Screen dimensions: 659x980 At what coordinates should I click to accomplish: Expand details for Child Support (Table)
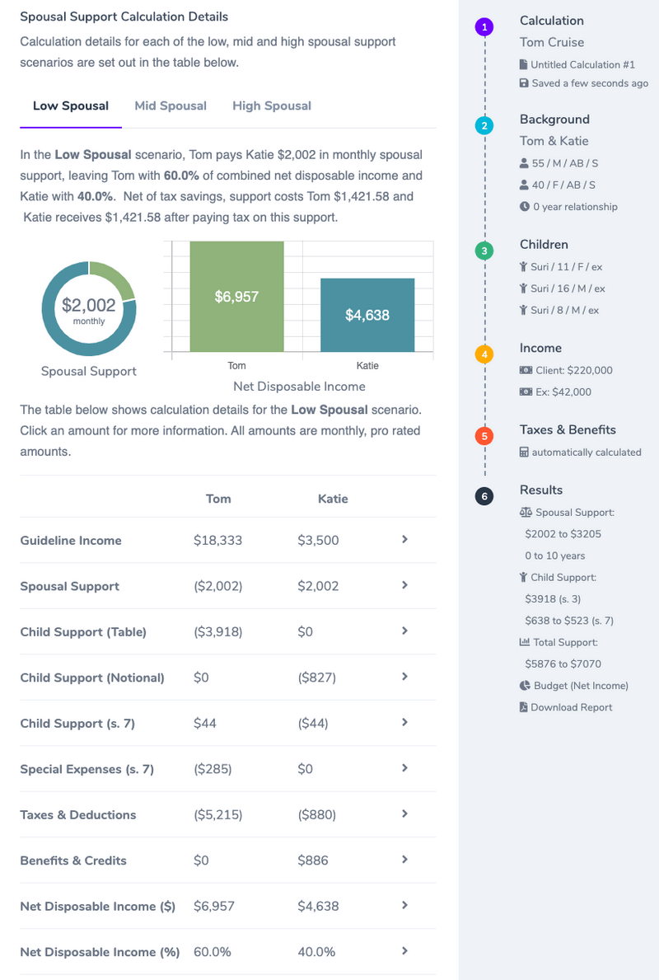[404, 631]
